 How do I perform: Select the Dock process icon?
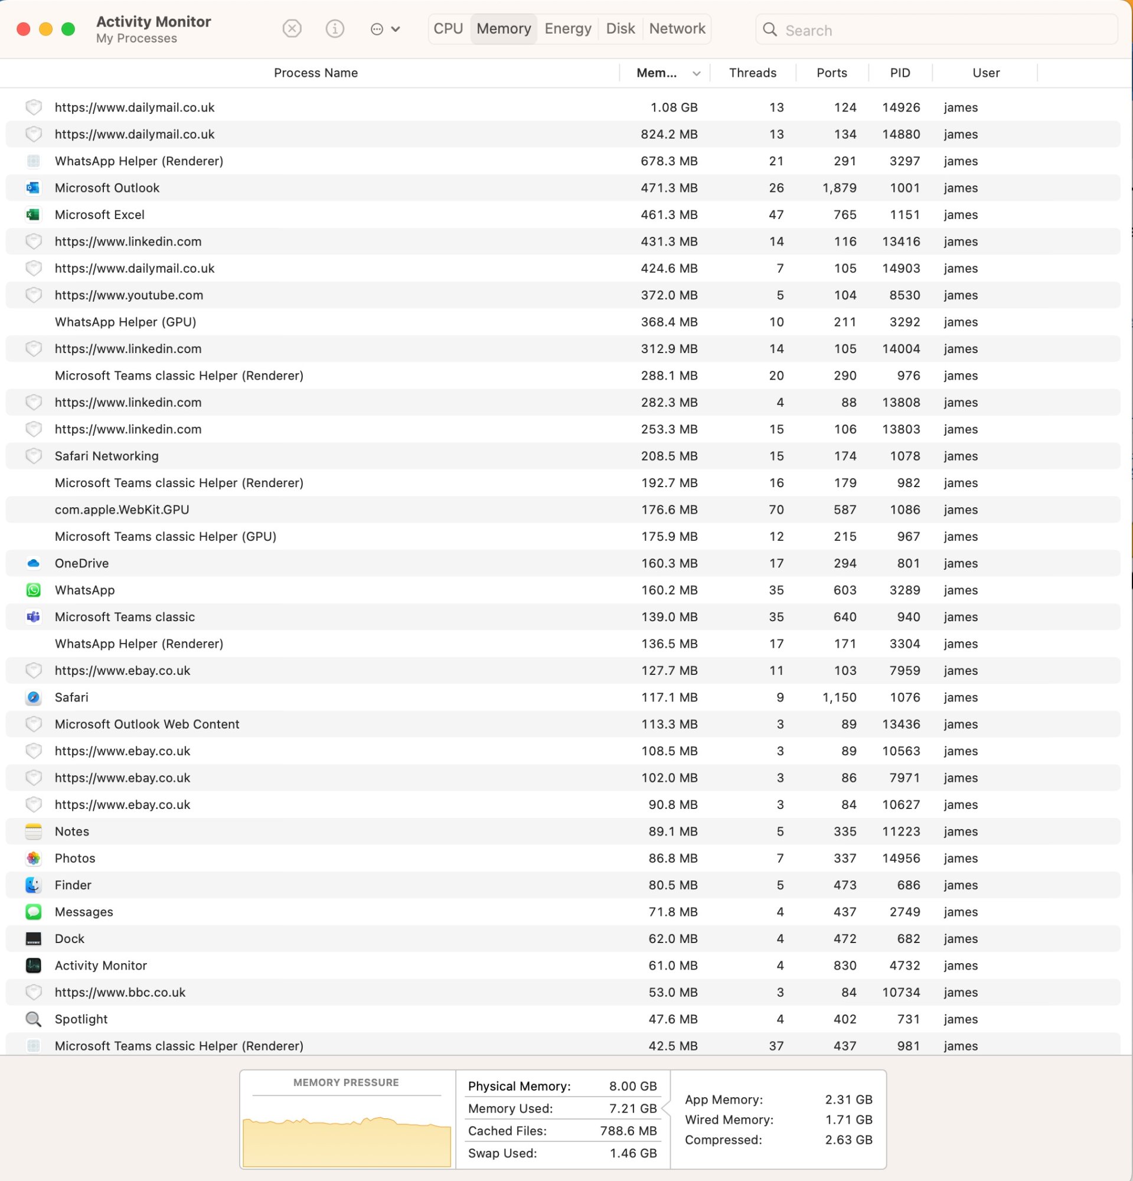pyautogui.click(x=33, y=939)
